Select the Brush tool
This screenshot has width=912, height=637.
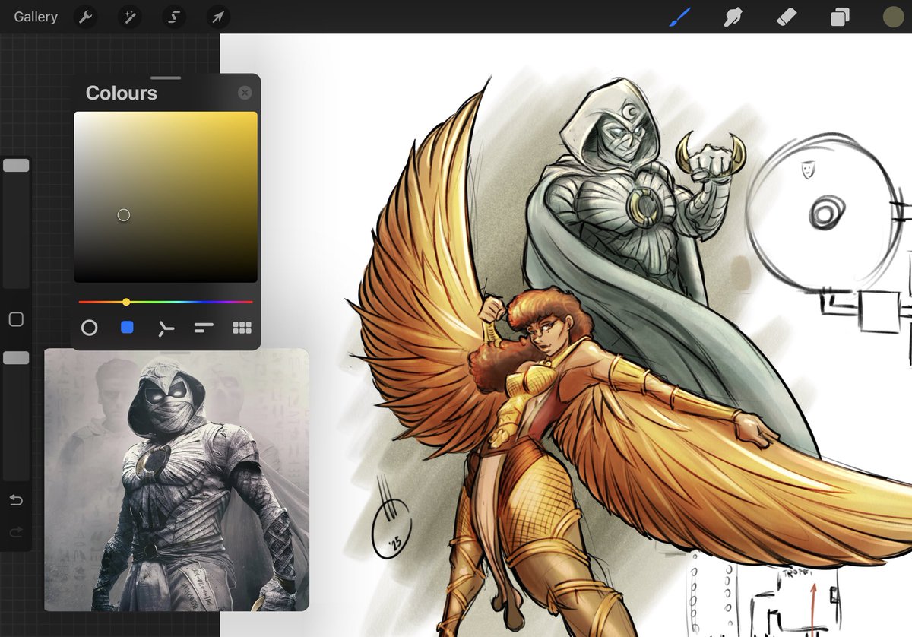[679, 17]
